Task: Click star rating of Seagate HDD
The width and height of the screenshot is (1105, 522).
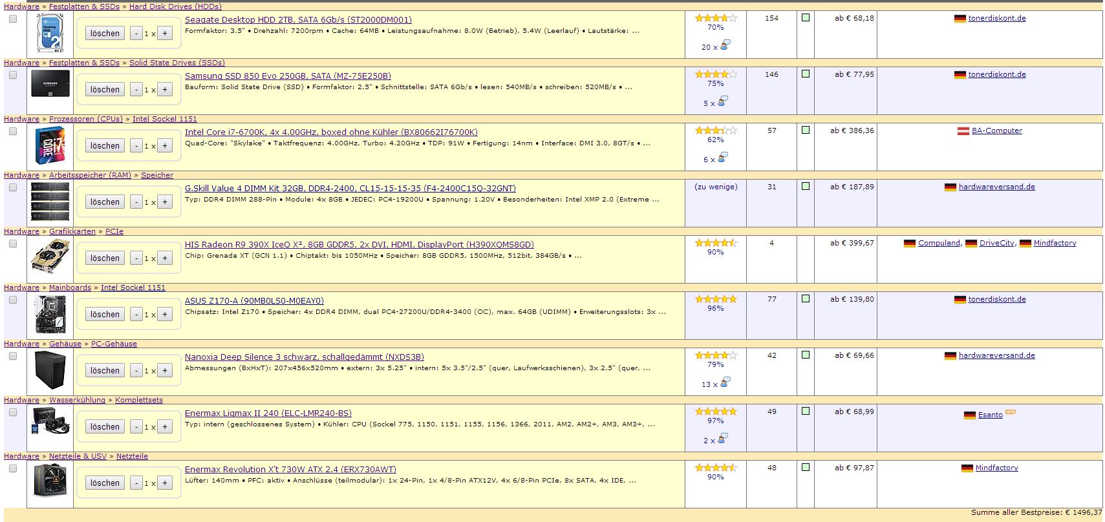Action: tap(716, 18)
